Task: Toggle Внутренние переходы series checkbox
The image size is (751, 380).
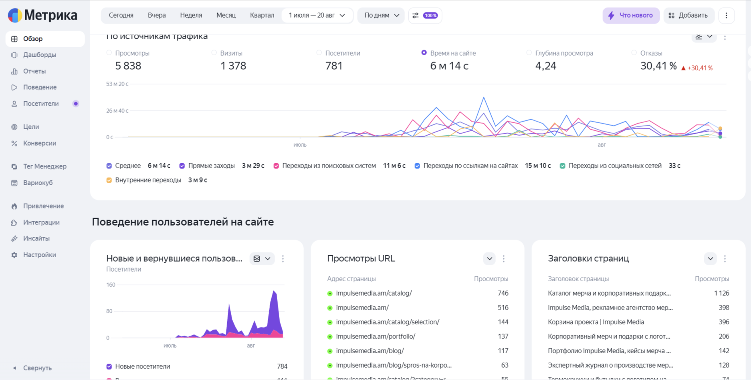Action: click(x=109, y=180)
